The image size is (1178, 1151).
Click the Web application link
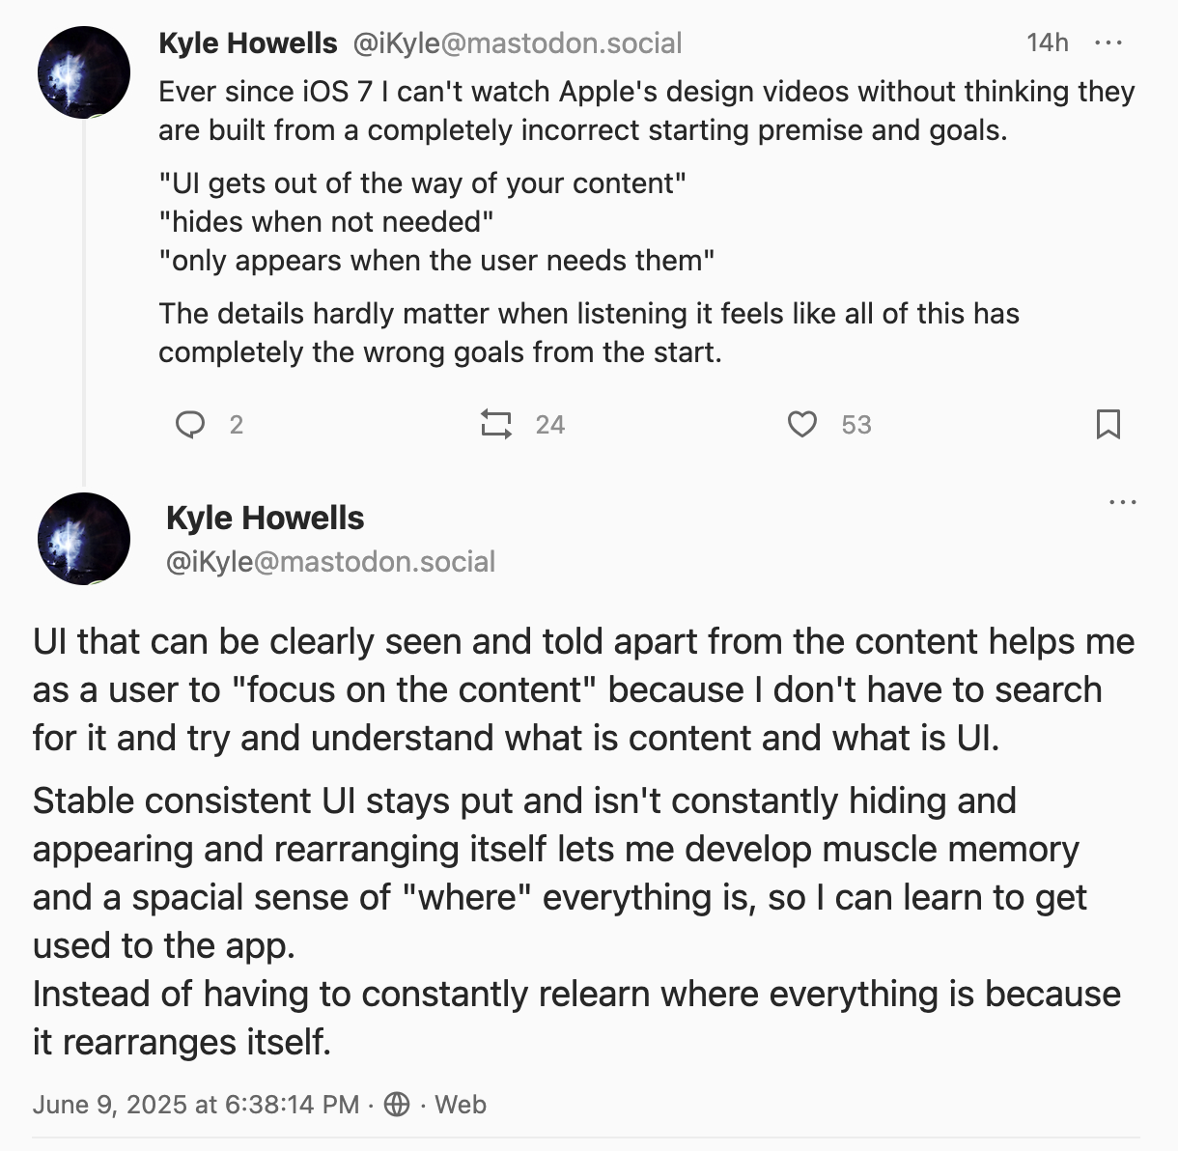(x=461, y=1104)
